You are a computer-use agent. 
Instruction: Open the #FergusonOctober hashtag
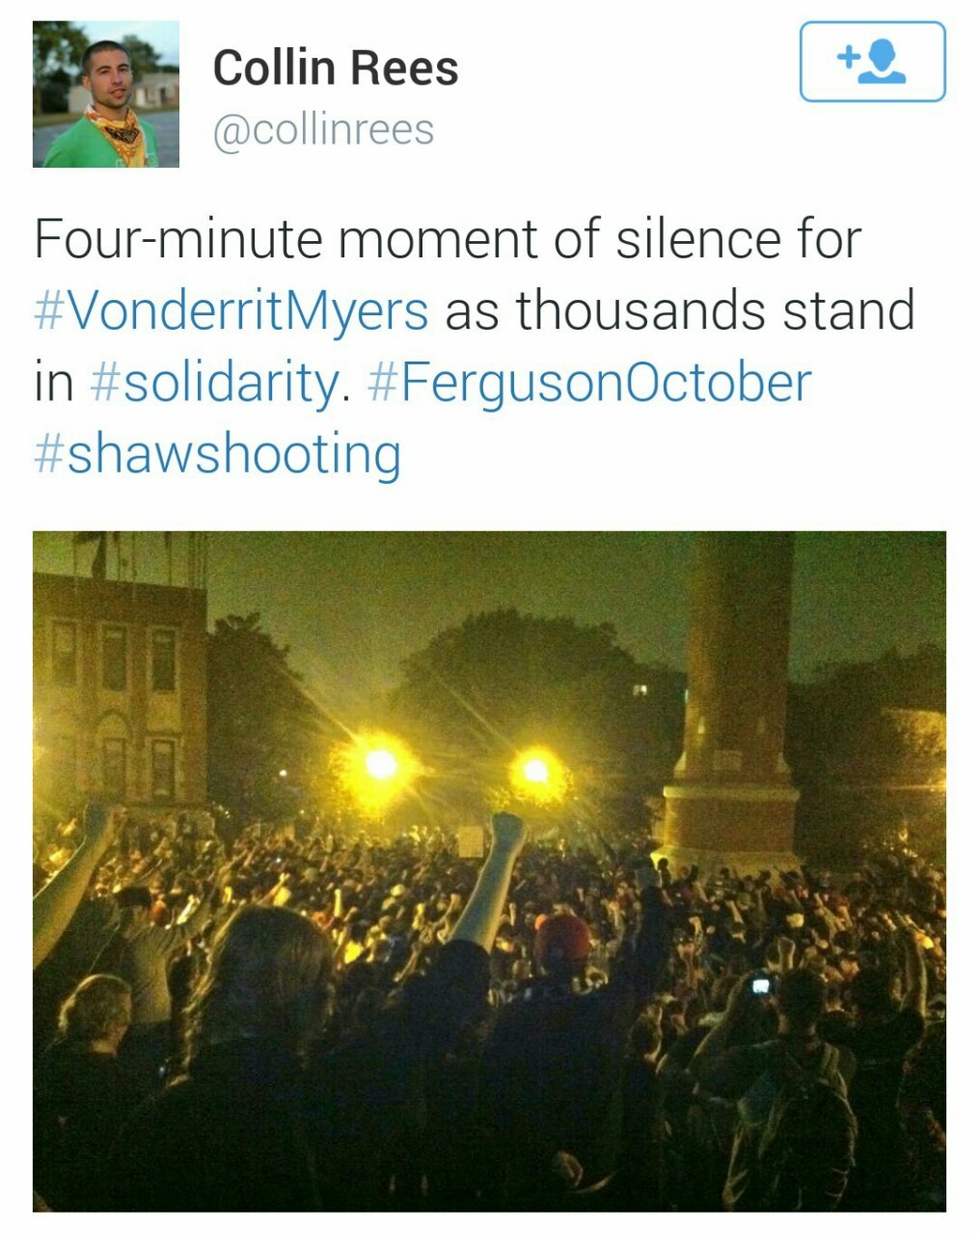coord(589,383)
